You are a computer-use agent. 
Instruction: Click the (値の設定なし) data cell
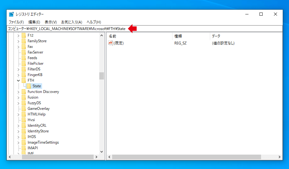click(223, 43)
